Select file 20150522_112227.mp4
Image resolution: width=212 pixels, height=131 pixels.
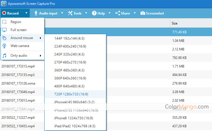(x=18, y=118)
